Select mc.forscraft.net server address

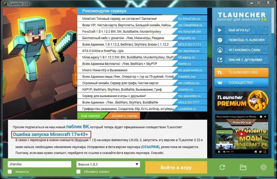[189, 31]
